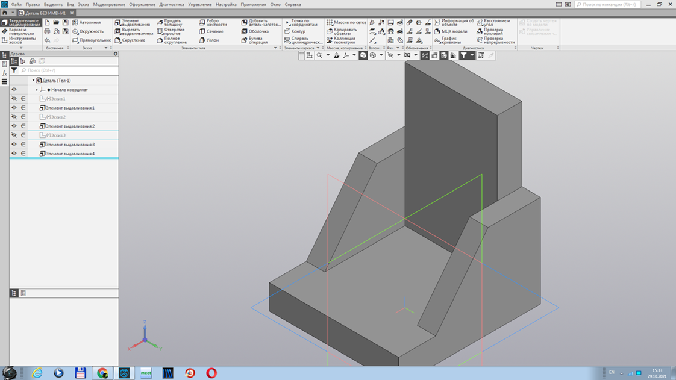Open Opera from the taskbar
Screen dimensions: 676x380
(x=211, y=373)
